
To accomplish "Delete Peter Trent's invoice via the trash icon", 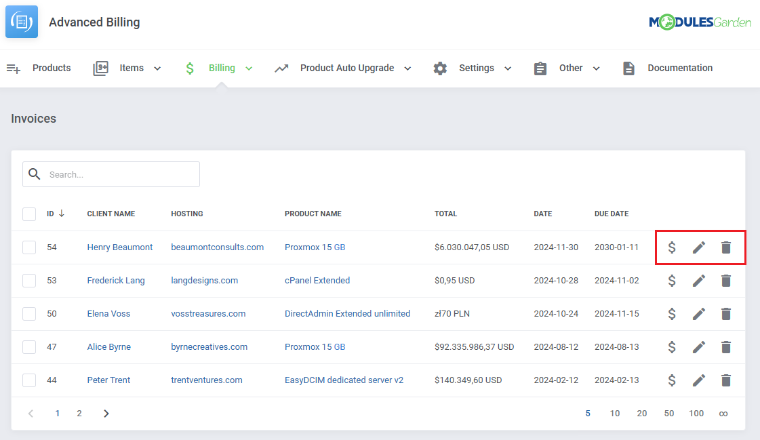I will (x=725, y=380).
